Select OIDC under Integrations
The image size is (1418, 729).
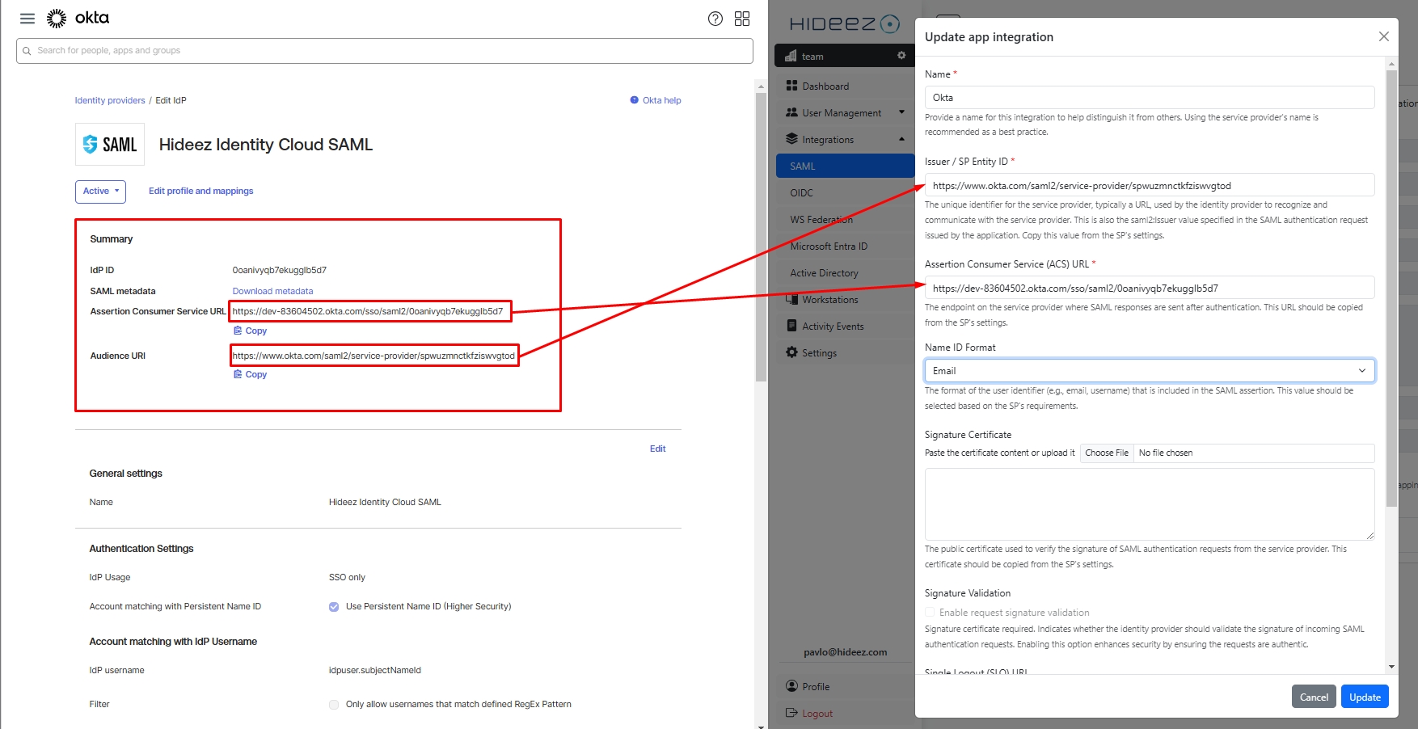(x=802, y=193)
